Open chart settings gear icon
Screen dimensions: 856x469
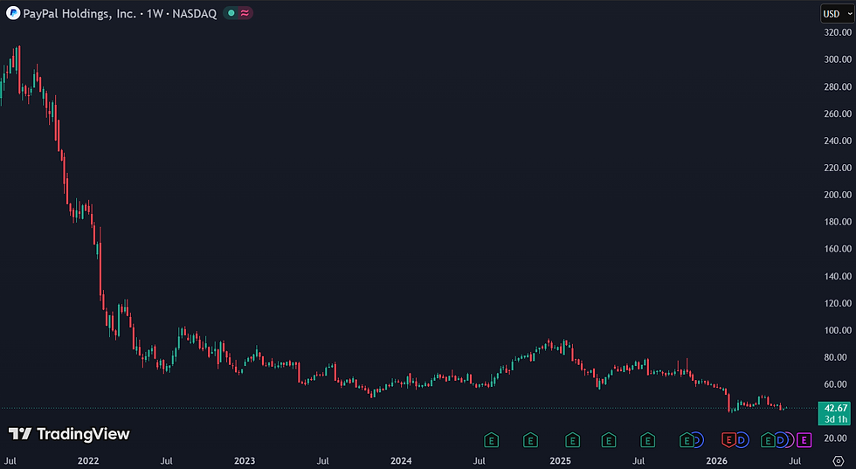click(x=838, y=461)
